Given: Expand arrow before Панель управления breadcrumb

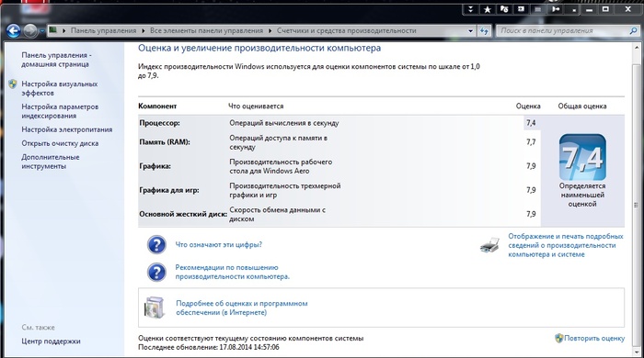Looking at the screenshot, I should pyautogui.click(x=63, y=30).
